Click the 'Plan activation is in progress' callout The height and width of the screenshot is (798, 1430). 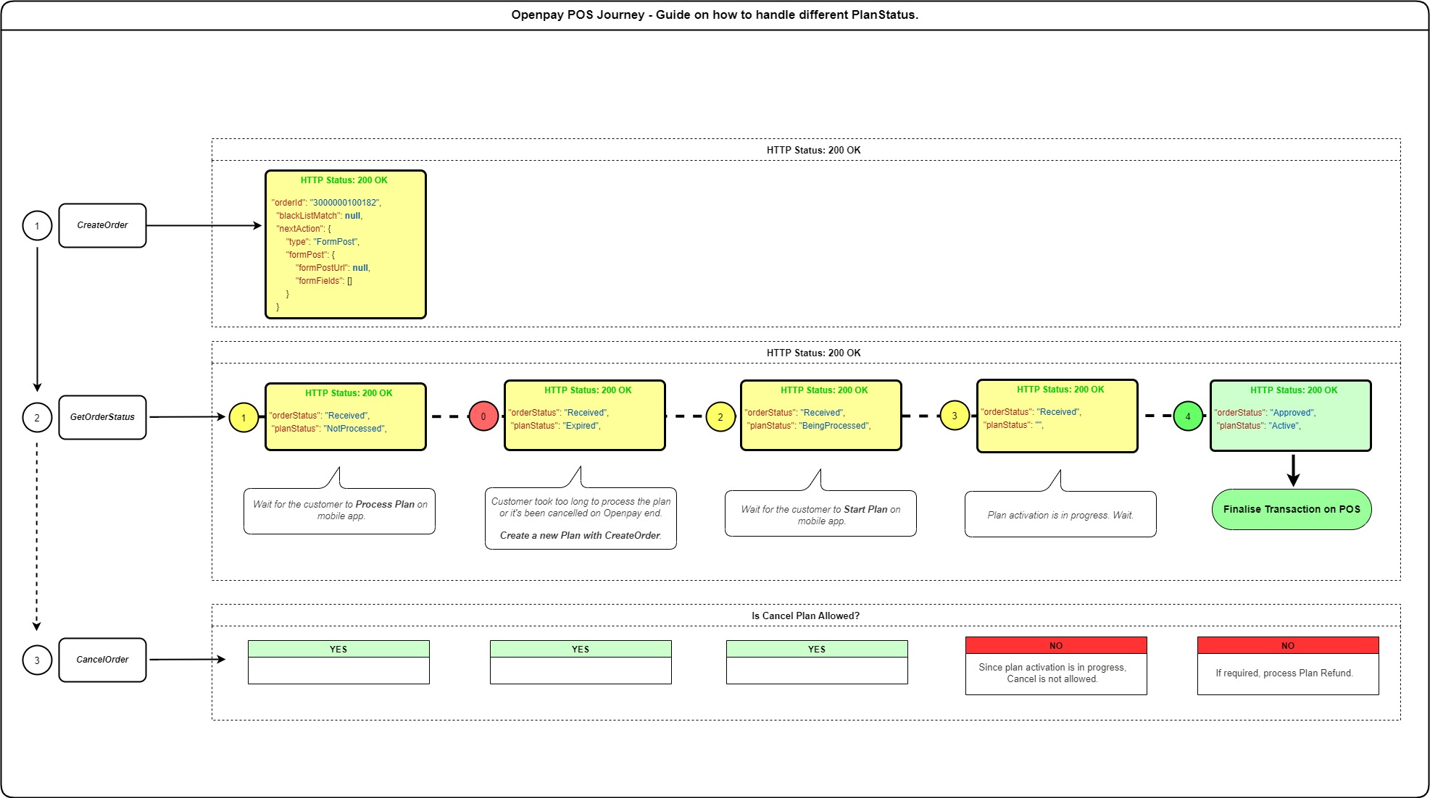pos(1060,515)
